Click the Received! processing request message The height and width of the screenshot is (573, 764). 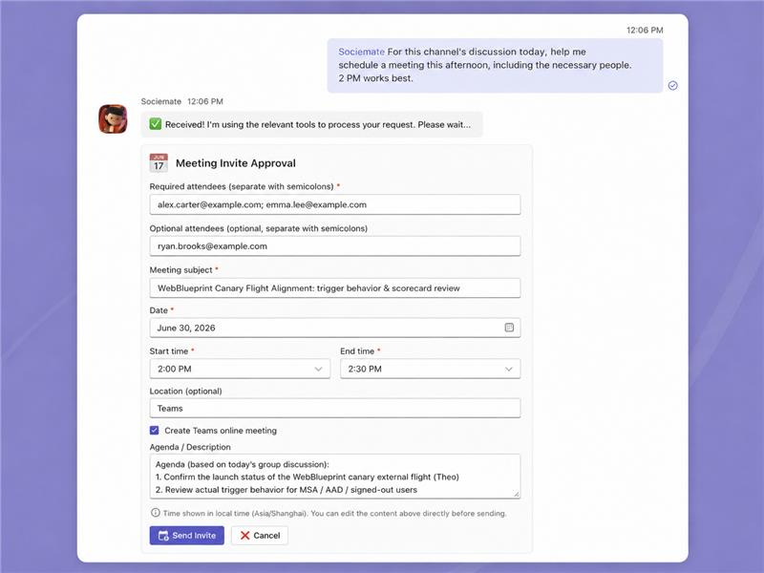(x=312, y=124)
